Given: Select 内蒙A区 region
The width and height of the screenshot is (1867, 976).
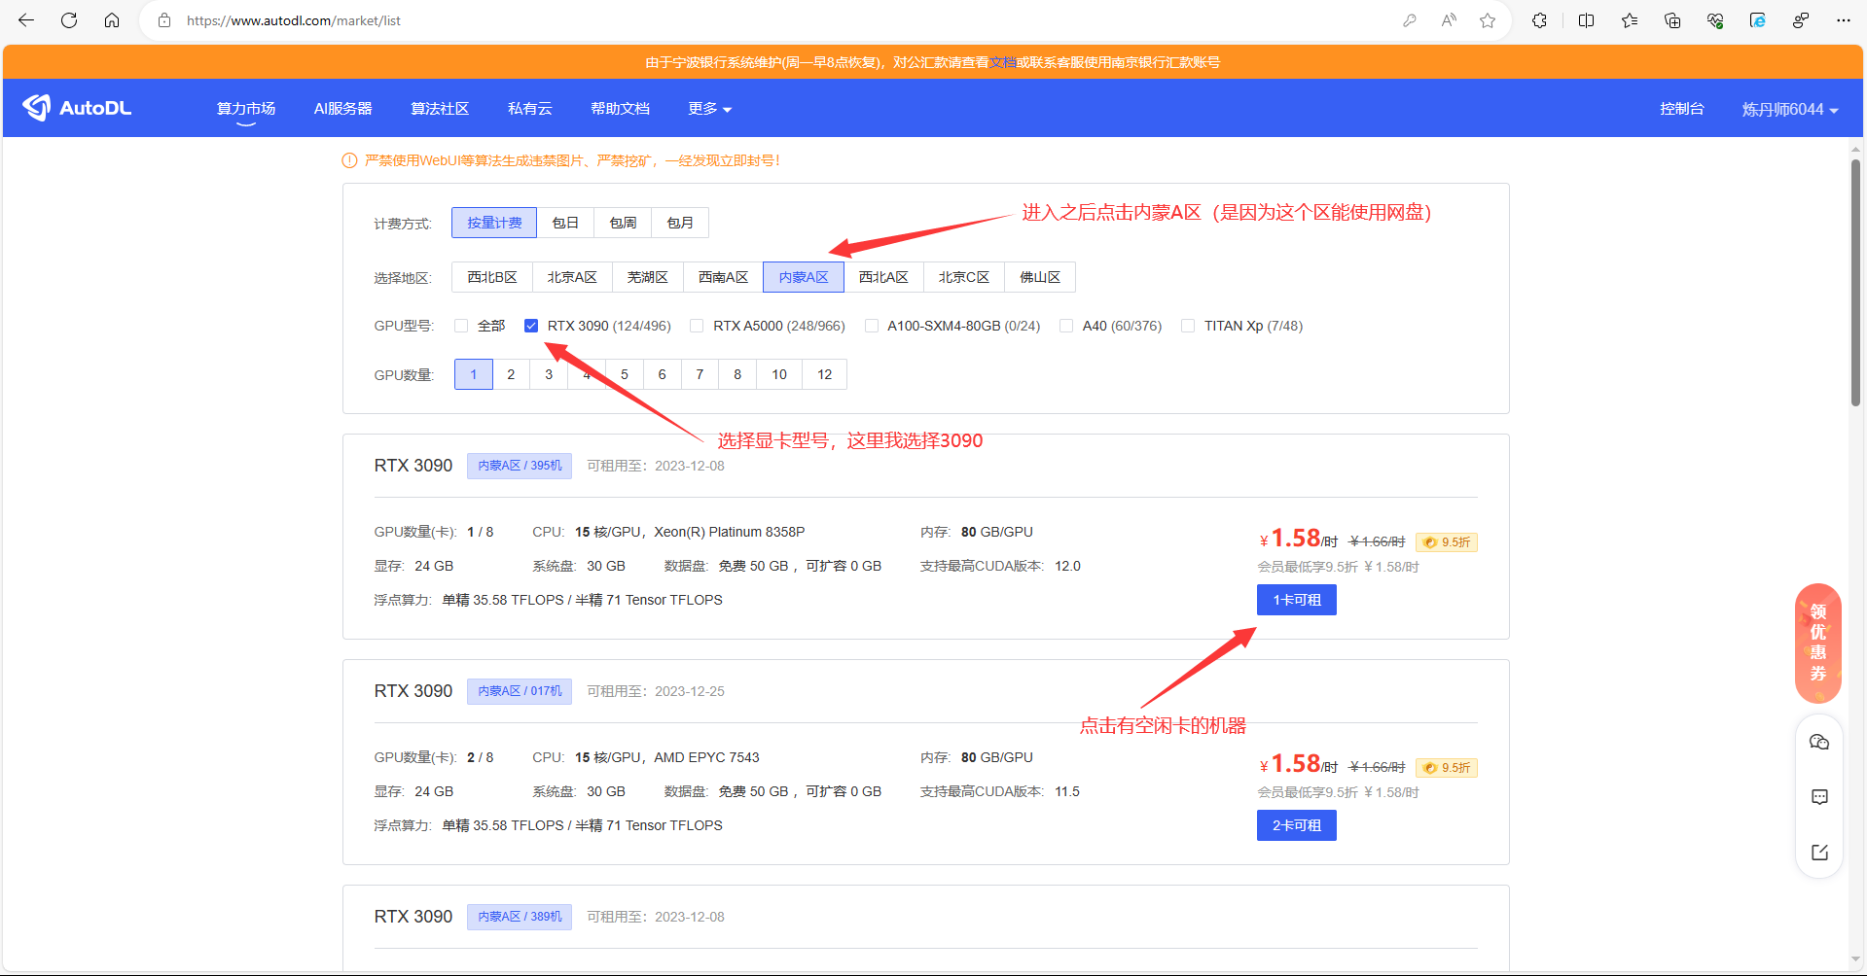Looking at the screenshot, I should (804, 277).
